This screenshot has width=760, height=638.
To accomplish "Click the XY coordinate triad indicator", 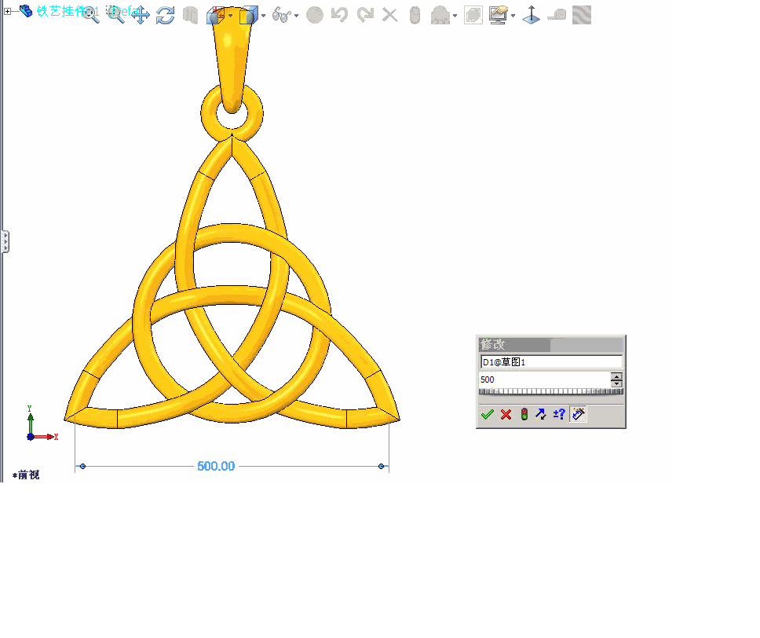I will [42, 423].
